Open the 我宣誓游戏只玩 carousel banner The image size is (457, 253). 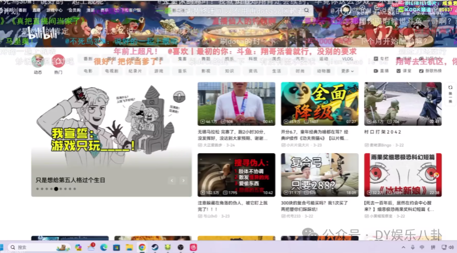(111, 140)
